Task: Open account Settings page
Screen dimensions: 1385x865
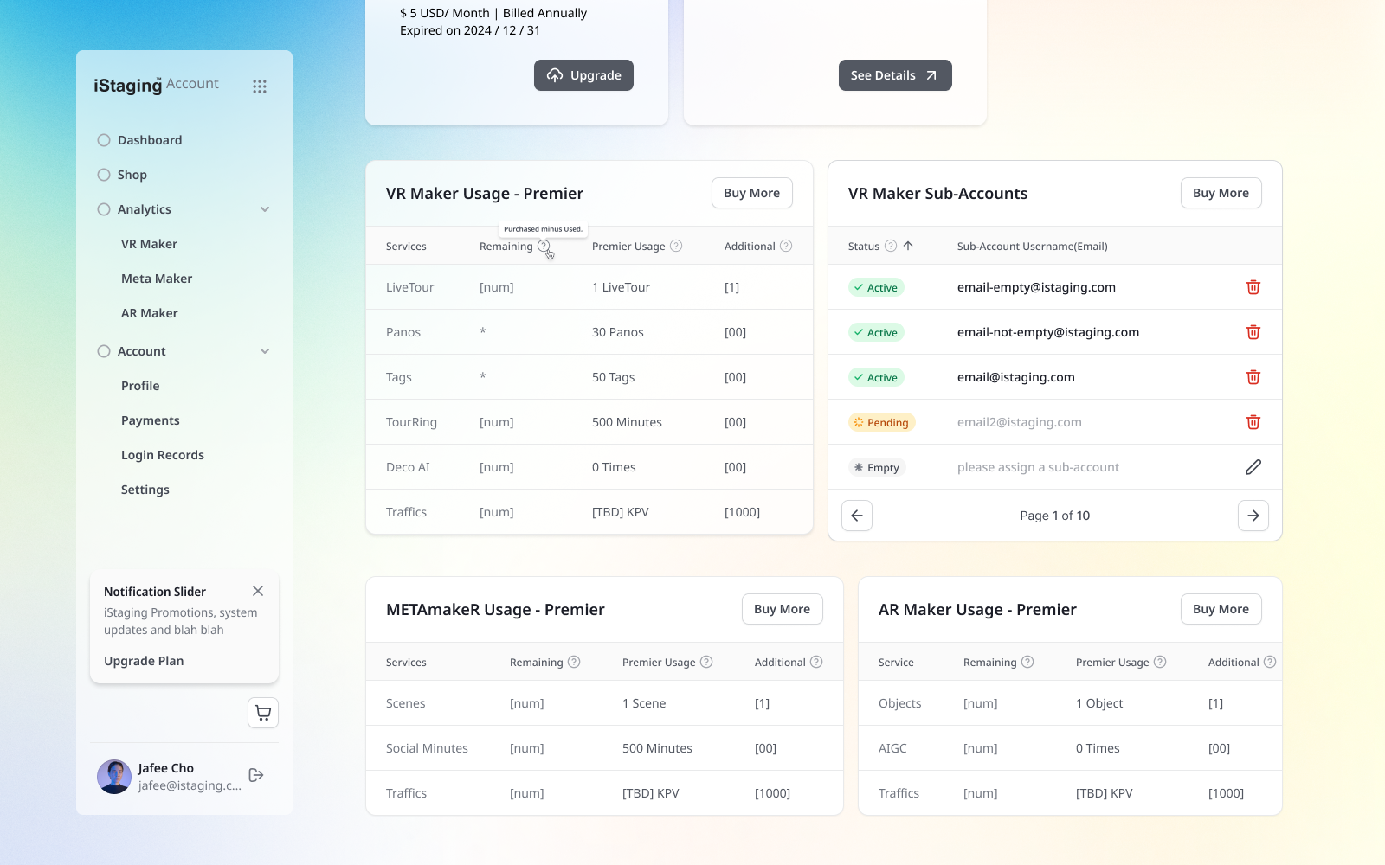Action: 145,490
